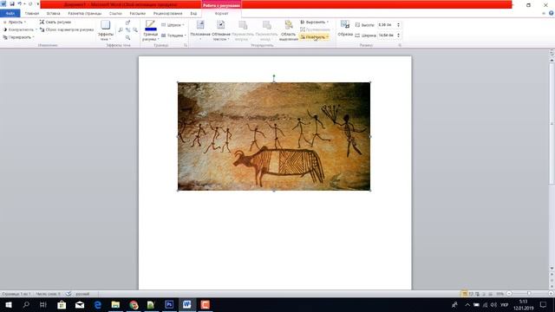This screenshot has width=555, height=312.
Task: Open Эффекты тени shadow effects gallery
Action: coord(106,30)
